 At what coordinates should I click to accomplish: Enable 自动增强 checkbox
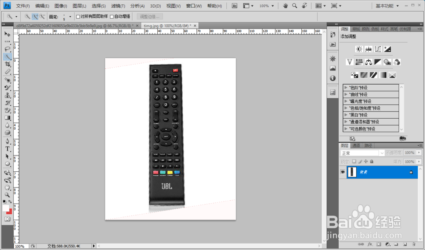[x=112, y=17]
